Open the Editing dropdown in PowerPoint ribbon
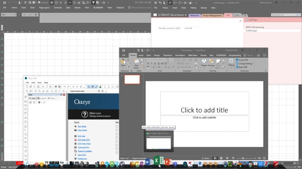Image resolution: width=302 pixels, height=169 pixels. (231, 63)
